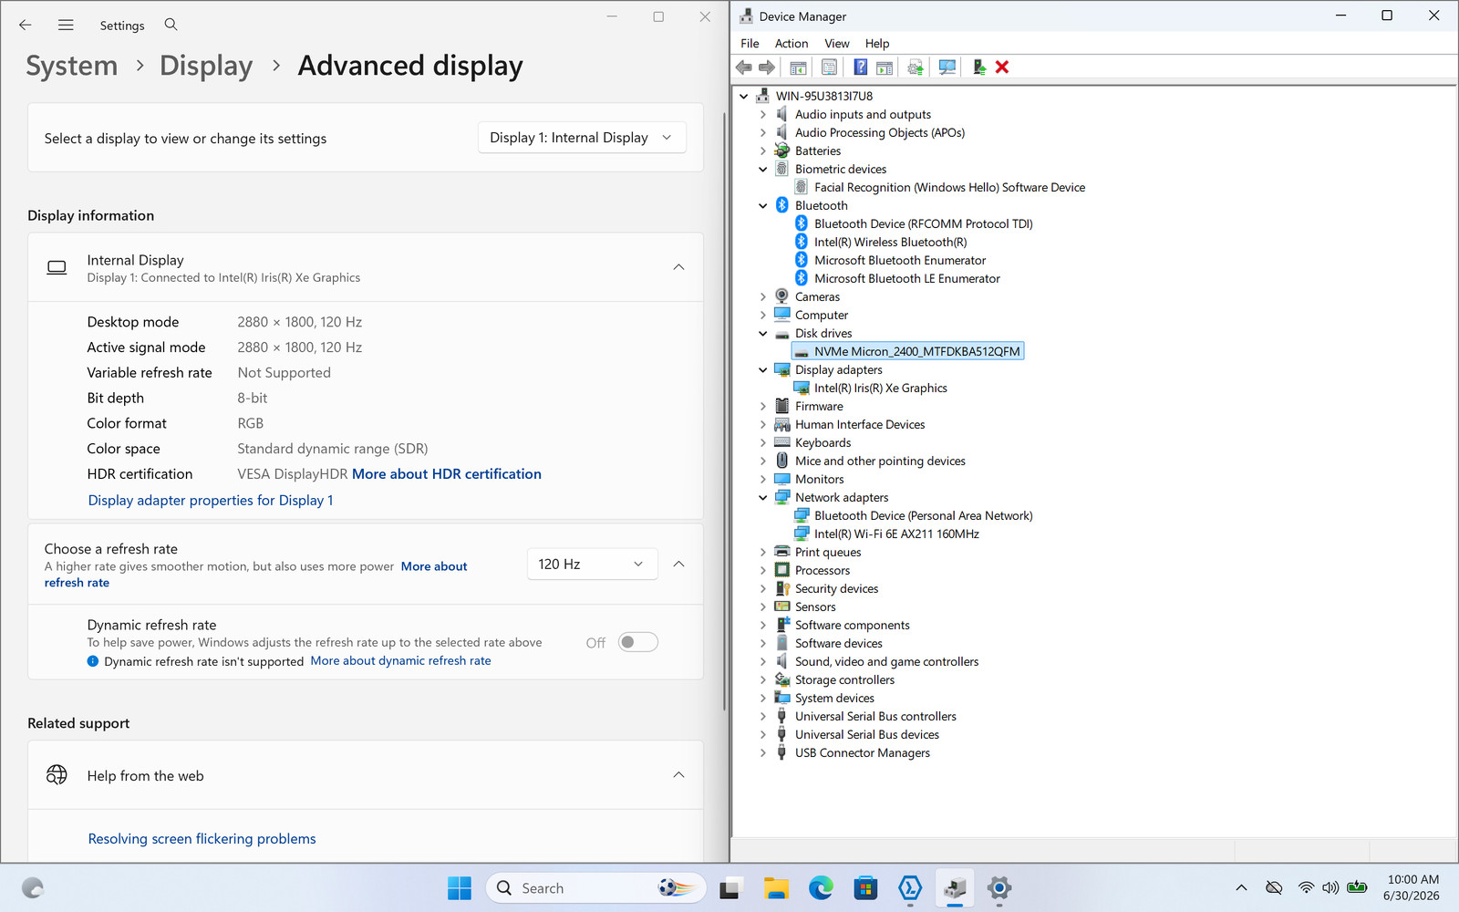The image size is (1459, 912).
Task: Collapse the Internal Display information section
Action: click(678, 267)
